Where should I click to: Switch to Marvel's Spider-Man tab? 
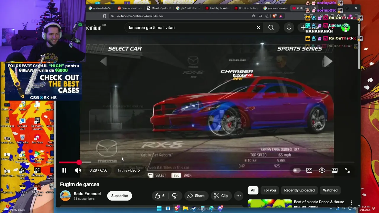(x=159, y=8)
